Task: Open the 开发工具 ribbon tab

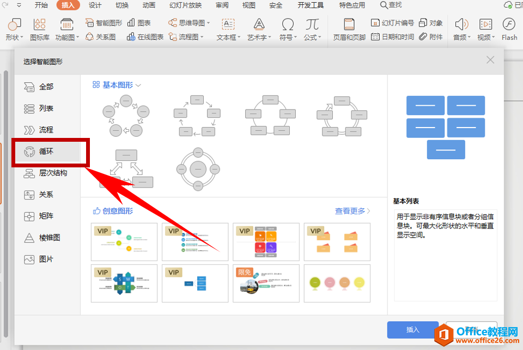Action: click(311, 5)
